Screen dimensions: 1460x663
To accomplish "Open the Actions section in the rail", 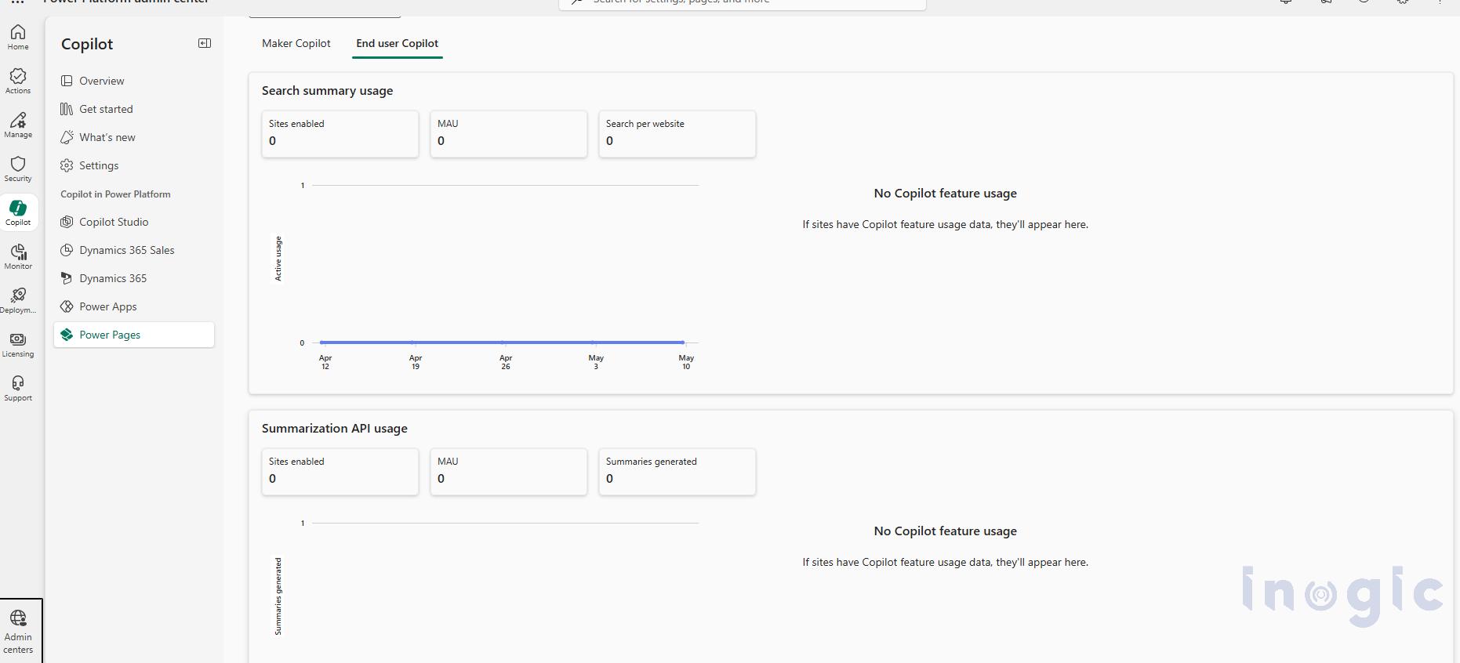I will (x=18, y=81).
